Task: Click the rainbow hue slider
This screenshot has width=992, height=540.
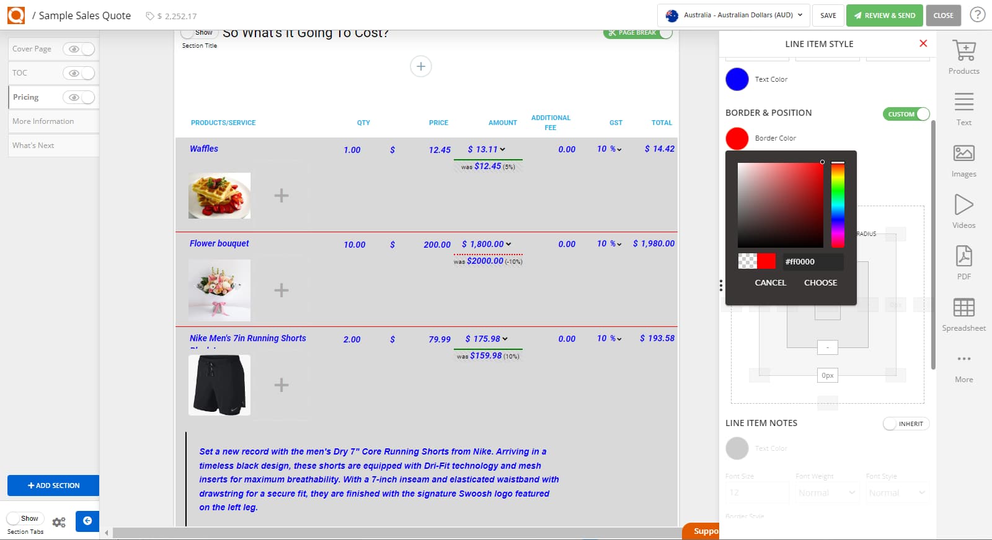Action: 838,205
